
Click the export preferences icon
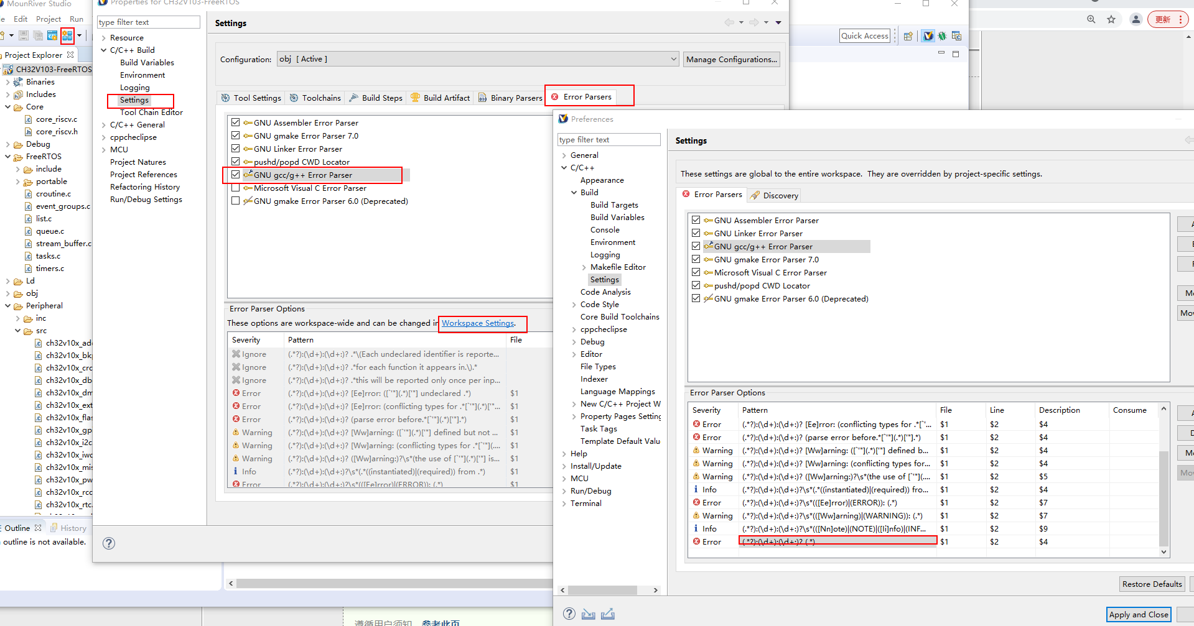(x=608, y=614)
